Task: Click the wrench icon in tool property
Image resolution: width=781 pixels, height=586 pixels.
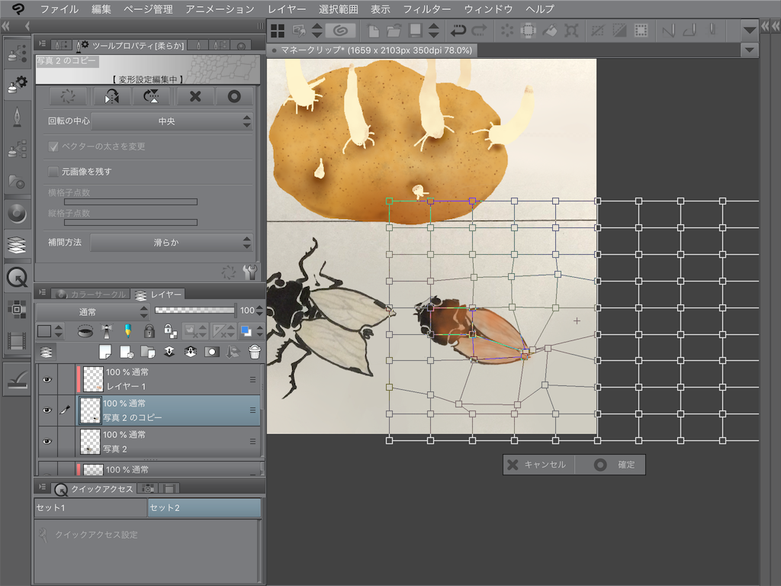Action: click(249, 272)
